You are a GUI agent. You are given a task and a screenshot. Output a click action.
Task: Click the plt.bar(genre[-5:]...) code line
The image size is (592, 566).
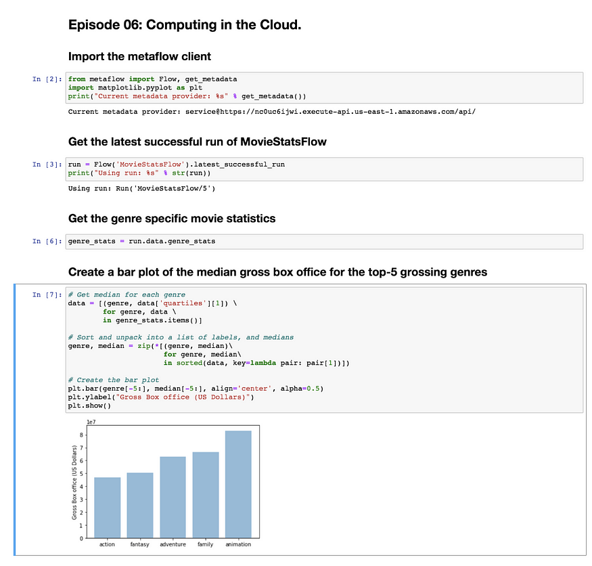pyautogui.click(x=196, y=389)
